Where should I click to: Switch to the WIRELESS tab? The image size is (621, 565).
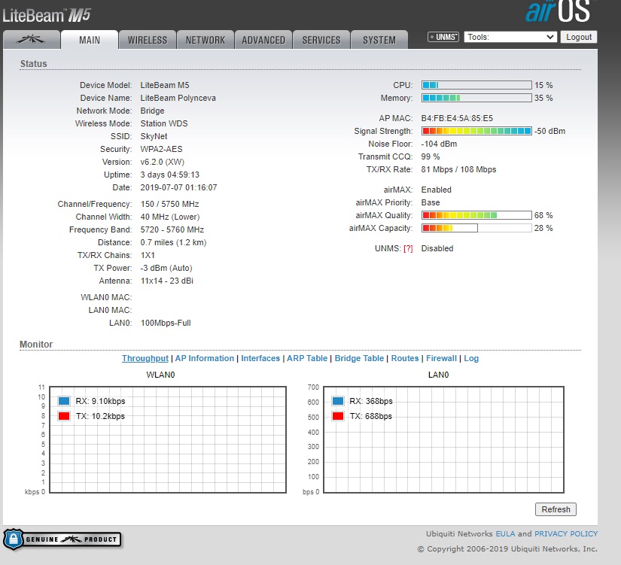point(148,40)
